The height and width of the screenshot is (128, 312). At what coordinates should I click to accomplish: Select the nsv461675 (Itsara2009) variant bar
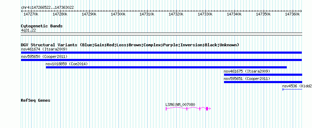[263, 75]
